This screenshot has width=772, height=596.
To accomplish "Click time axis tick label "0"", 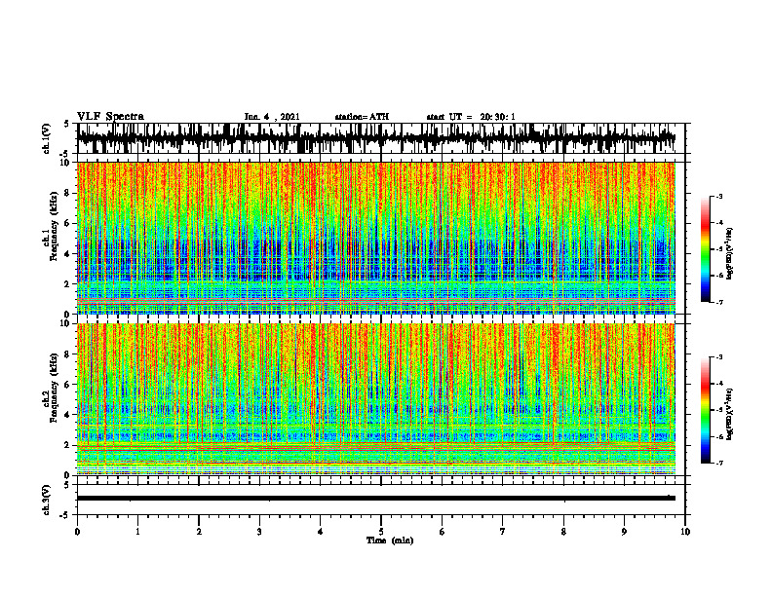I will (x=77, y=532).
